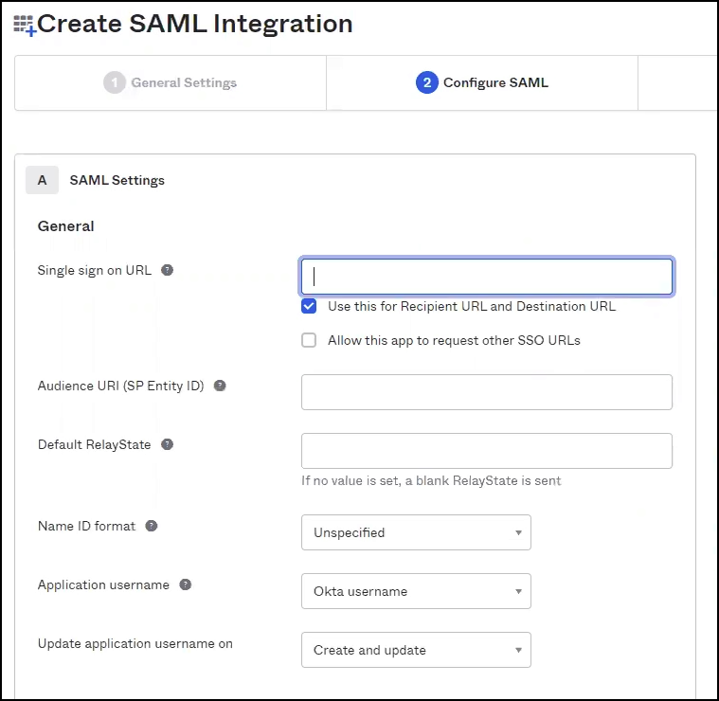Click help icon next to Single sign on URL

[x=168, y=270]
